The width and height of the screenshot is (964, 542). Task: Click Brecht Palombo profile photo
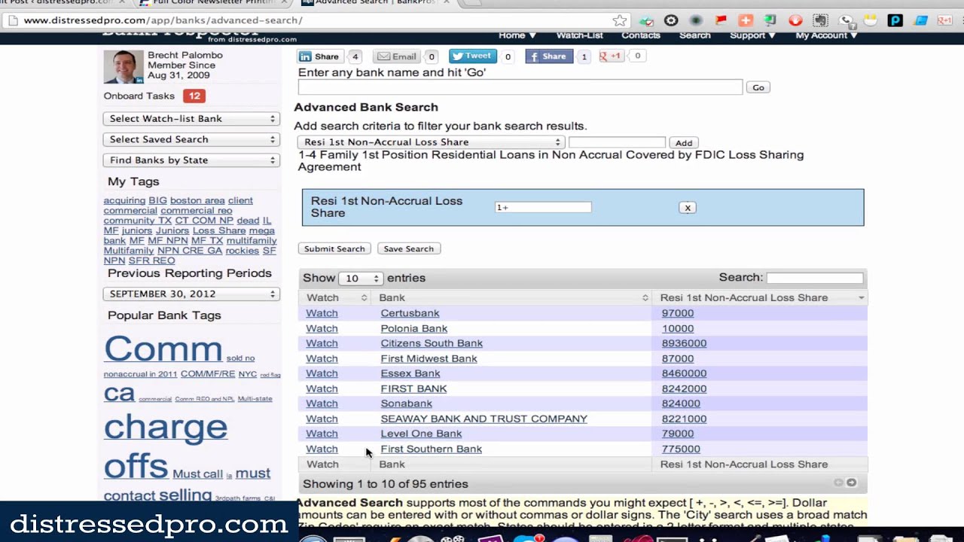(x=124, y=66)
